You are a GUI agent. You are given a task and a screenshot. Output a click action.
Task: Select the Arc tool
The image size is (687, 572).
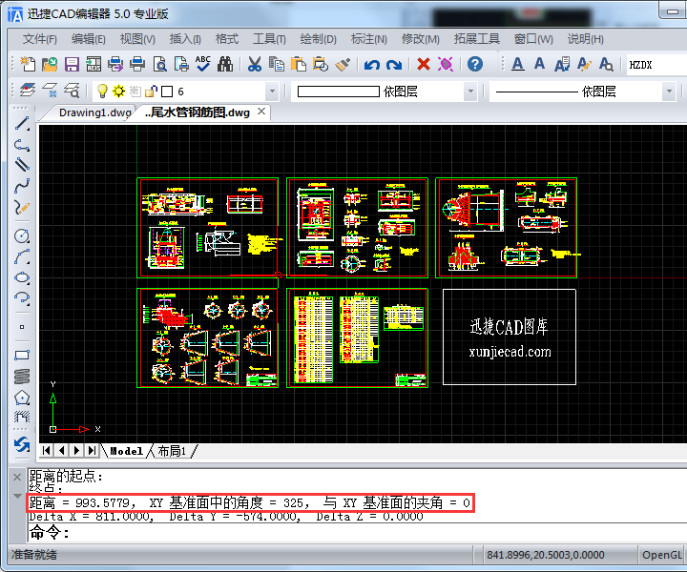point(22,256)
